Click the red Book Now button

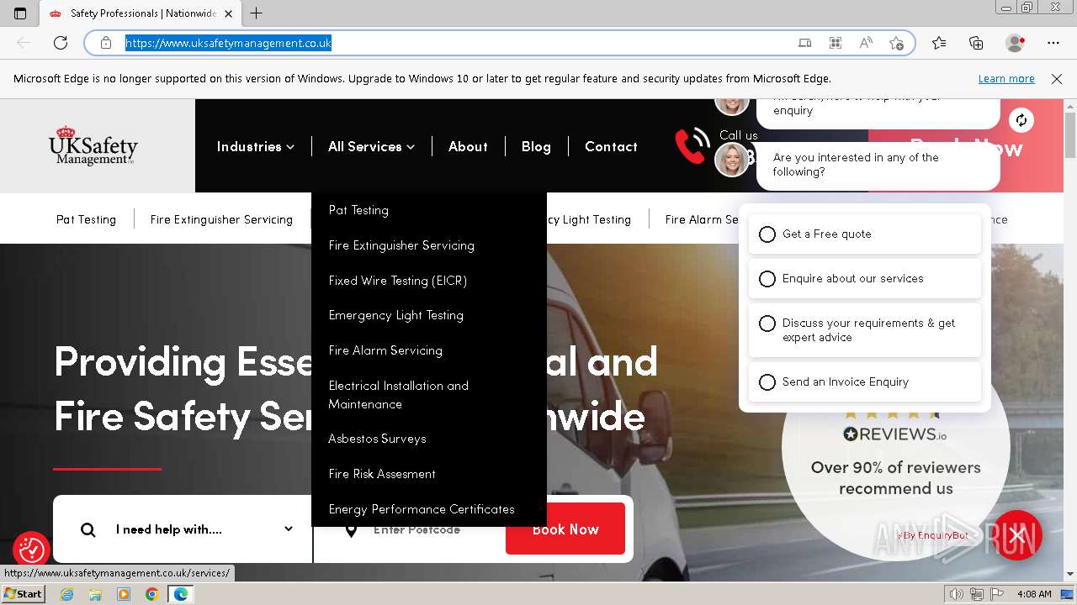[565, 529]
